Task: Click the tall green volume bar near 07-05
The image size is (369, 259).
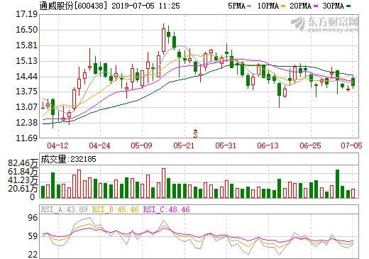Action: point(338,184)
